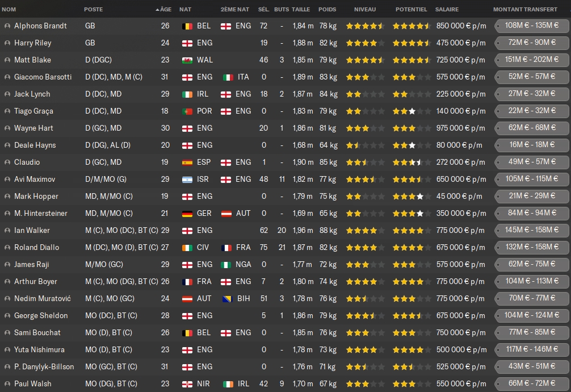Sort by POTENTIEL column header
This screenshot has height=392, width=571.
411,10
